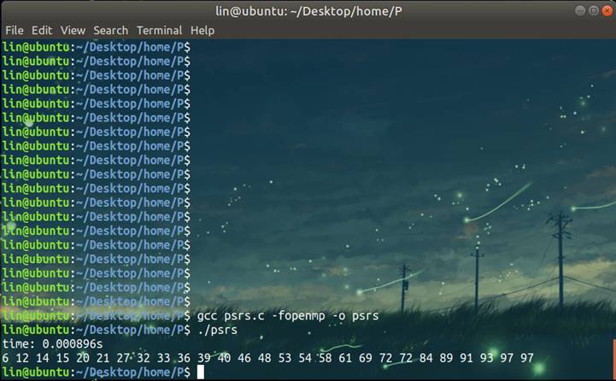Click the number 27 in sorted output
616x381 pixels.
coord(123,358)
